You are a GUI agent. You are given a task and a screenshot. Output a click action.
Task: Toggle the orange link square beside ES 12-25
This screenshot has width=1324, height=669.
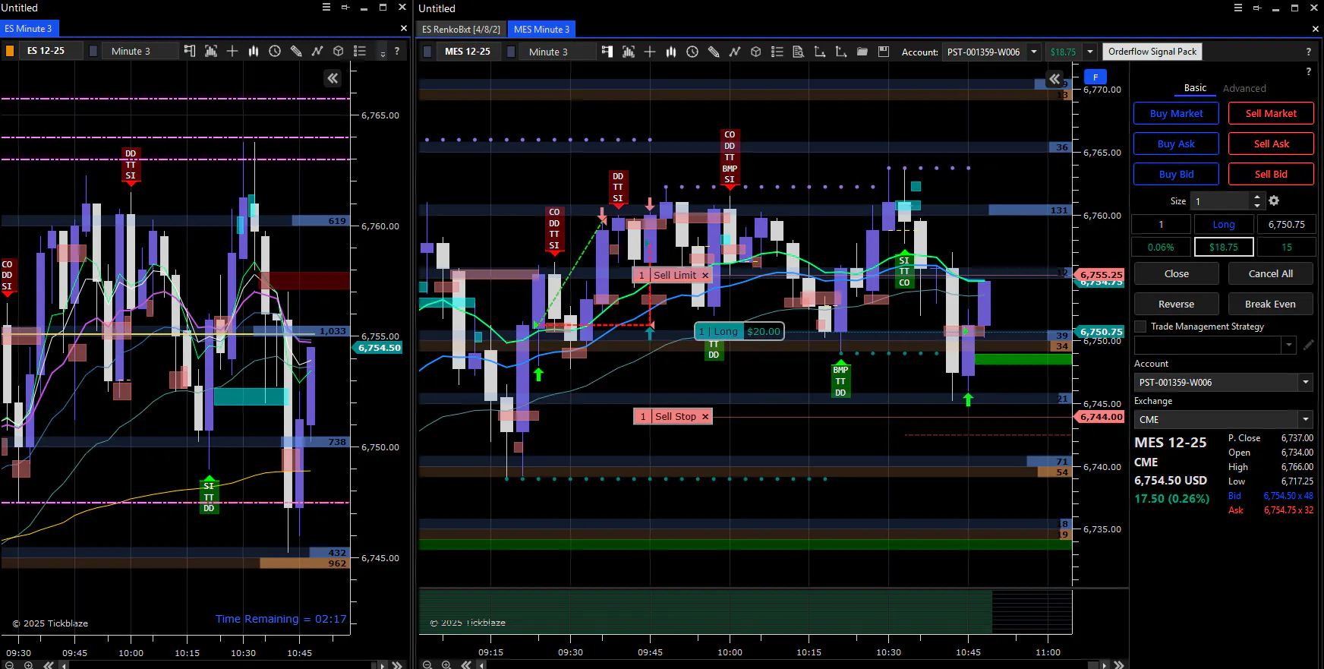pyautogui.click(x=10, y=51)
